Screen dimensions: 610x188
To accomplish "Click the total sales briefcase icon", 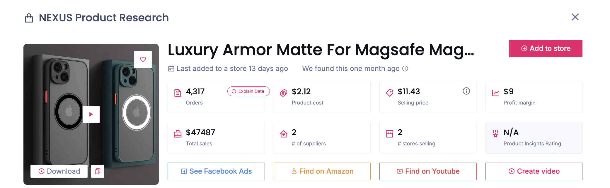I will pyautogui.click(x=178, y=134).
